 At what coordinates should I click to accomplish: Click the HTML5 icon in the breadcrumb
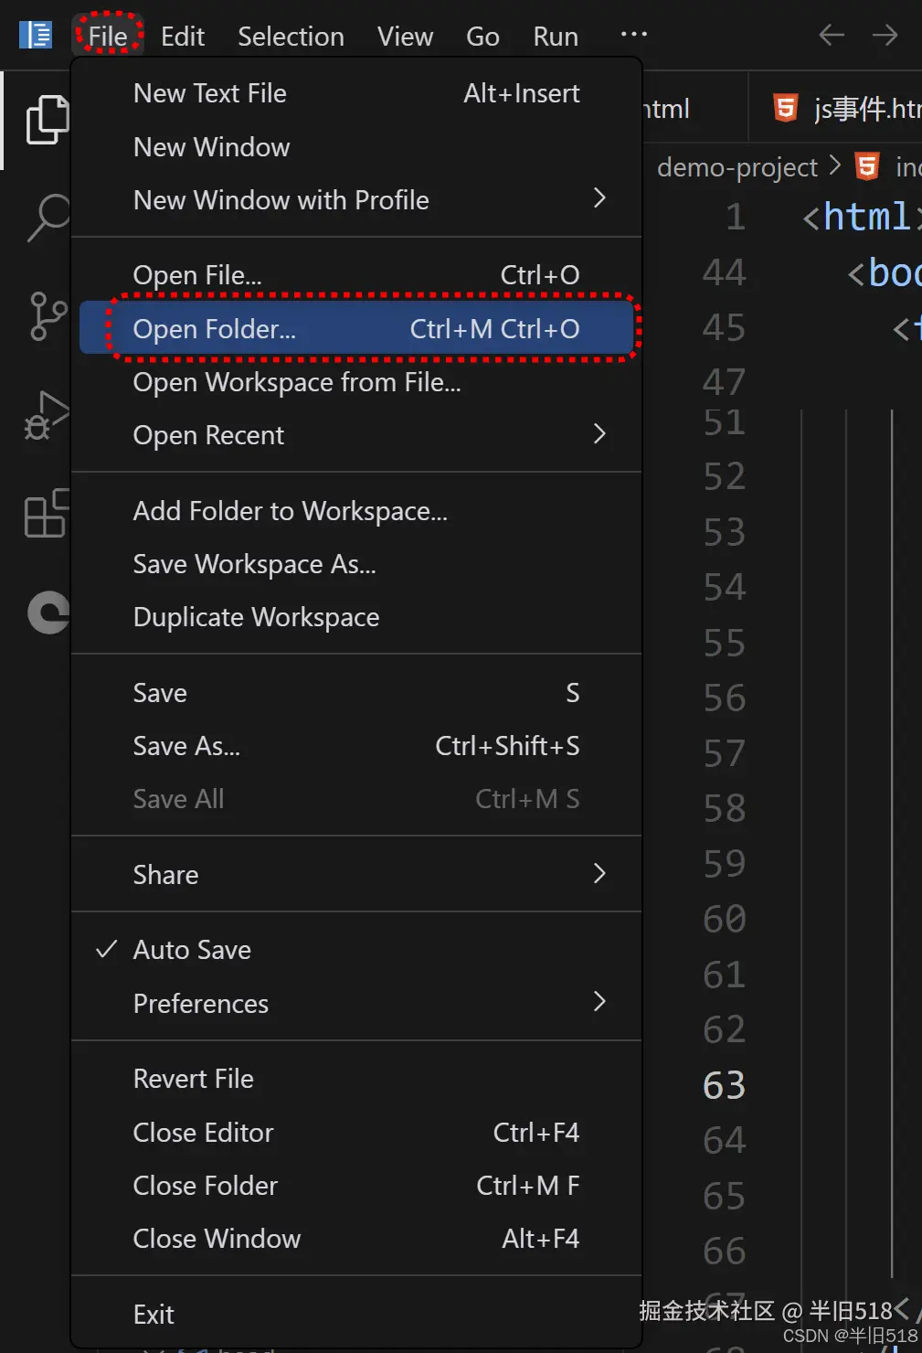click(x=867, y=166)
